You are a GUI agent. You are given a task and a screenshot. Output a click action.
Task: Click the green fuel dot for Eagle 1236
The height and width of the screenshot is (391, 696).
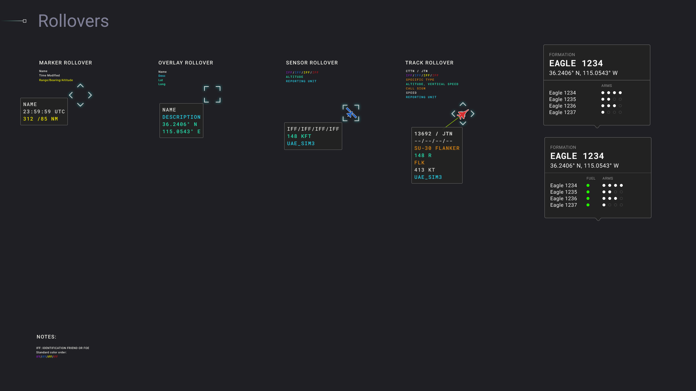588,198
